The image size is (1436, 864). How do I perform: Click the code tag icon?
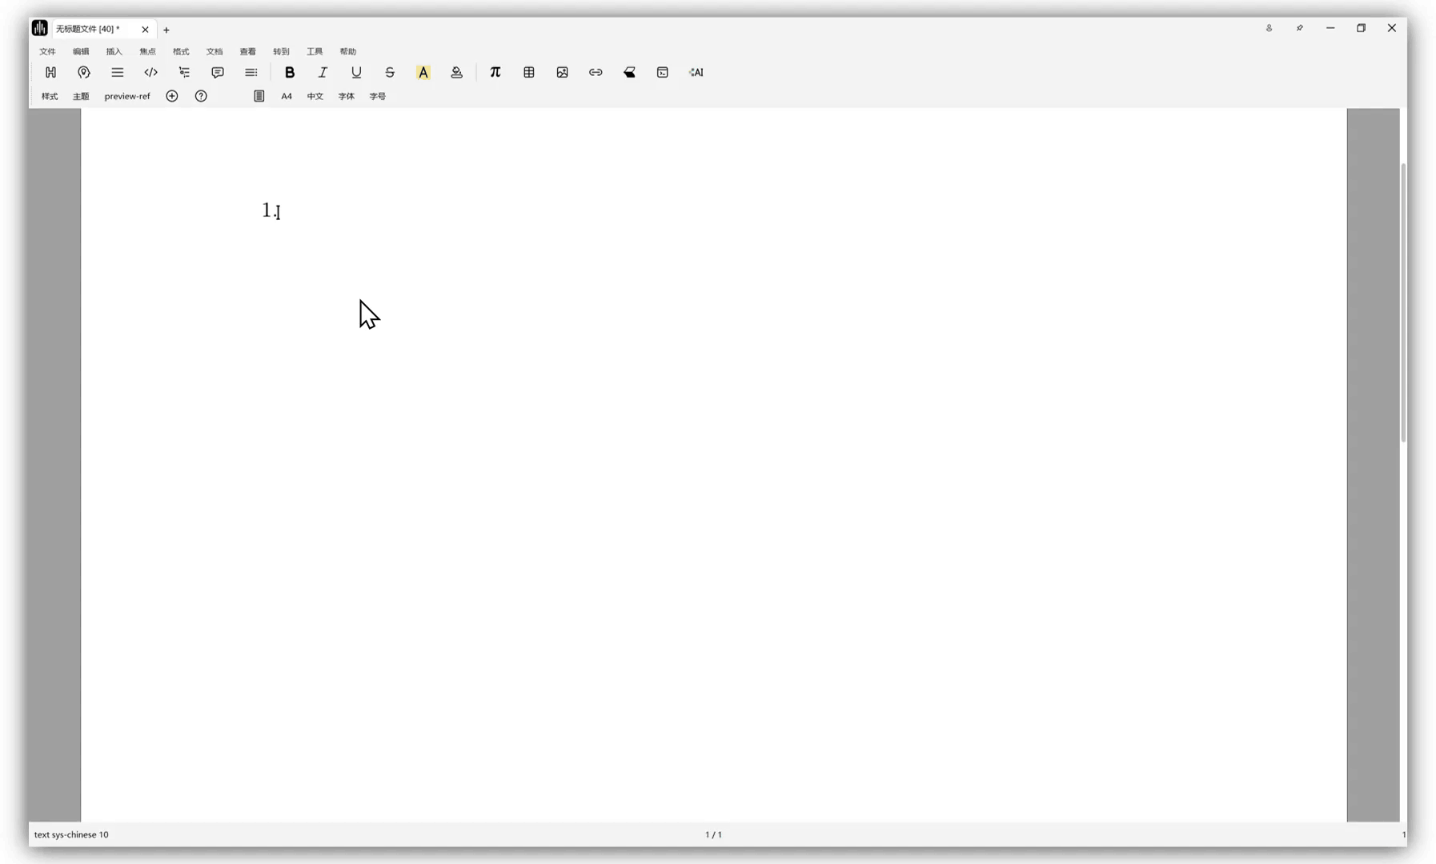click(150, 72)
